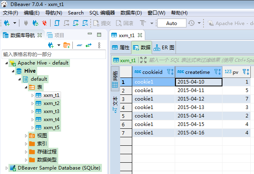
Task: Click the Auto commit mode field
Action: pos(172,23)
